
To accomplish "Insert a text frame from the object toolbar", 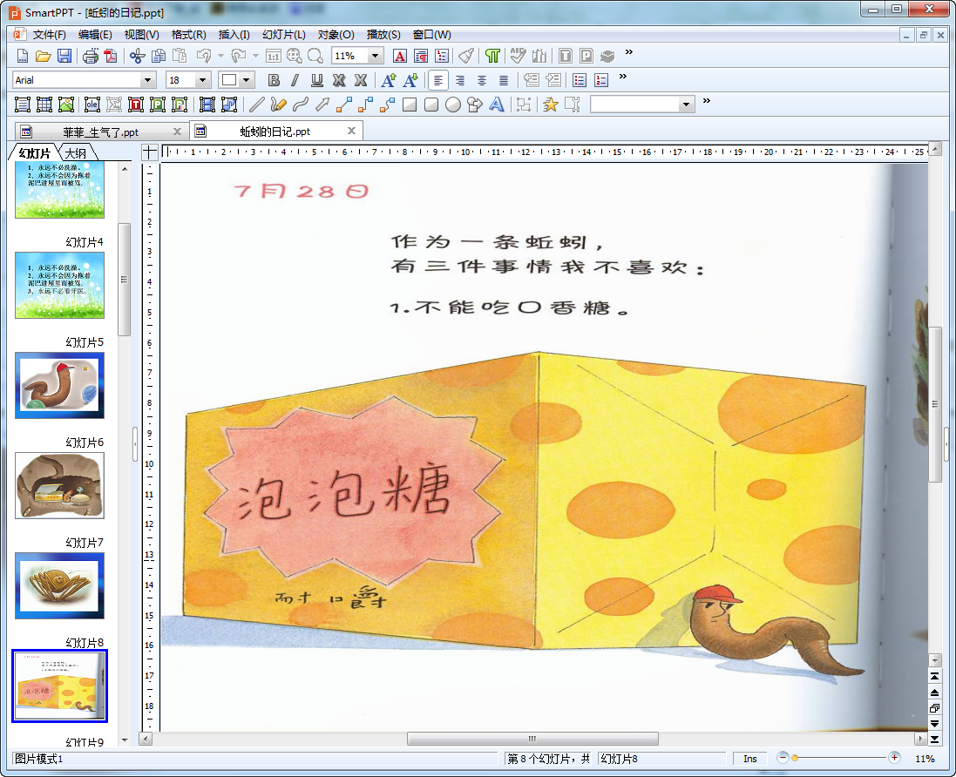I will coord(23,105).
